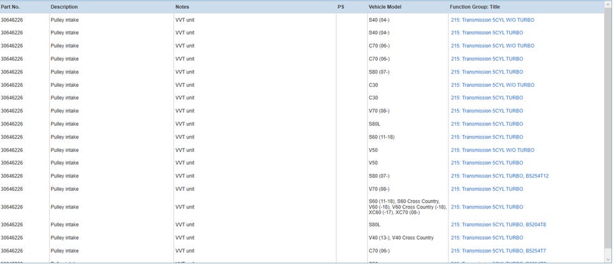Click the Function Group: Title column header
The width and height of the screenshot is (614, 264).
(475, 7)
